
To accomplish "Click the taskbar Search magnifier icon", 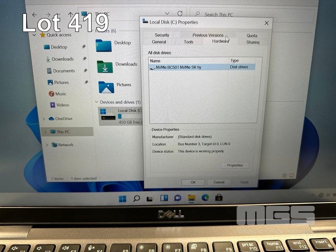I will coord(136,198).
